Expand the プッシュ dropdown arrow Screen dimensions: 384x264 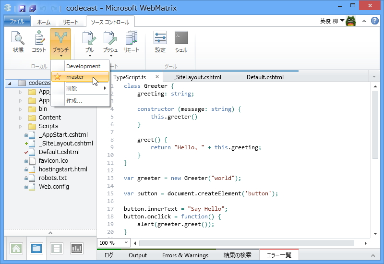pyautogui.click(x=111, y=56)
